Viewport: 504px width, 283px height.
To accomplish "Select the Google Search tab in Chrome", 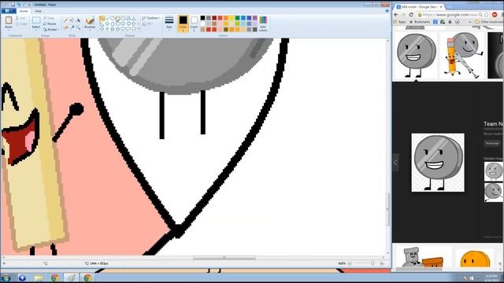I will [x=418, y=6].
